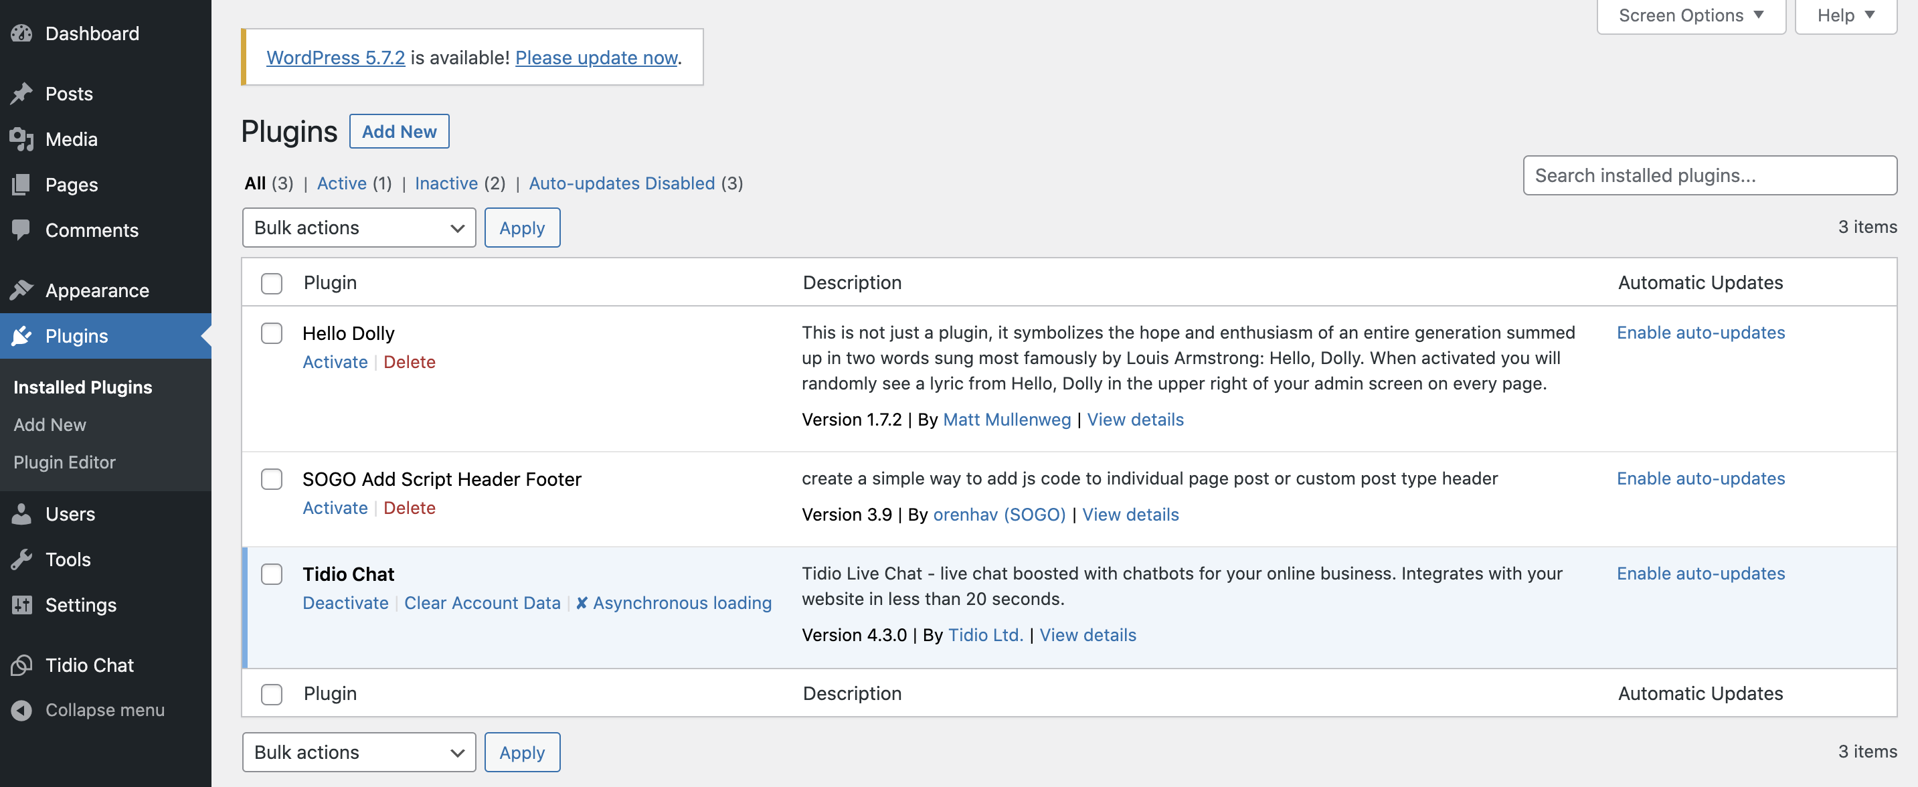The width and height of the screenshot is (1918, 787).
Task: Filter plugins by Inactive
Action: (446, 183)
